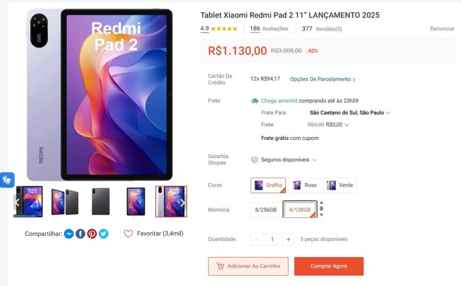Select the Roxo color option
Viewport: 462px width, 286px height.
coord(305,185)
